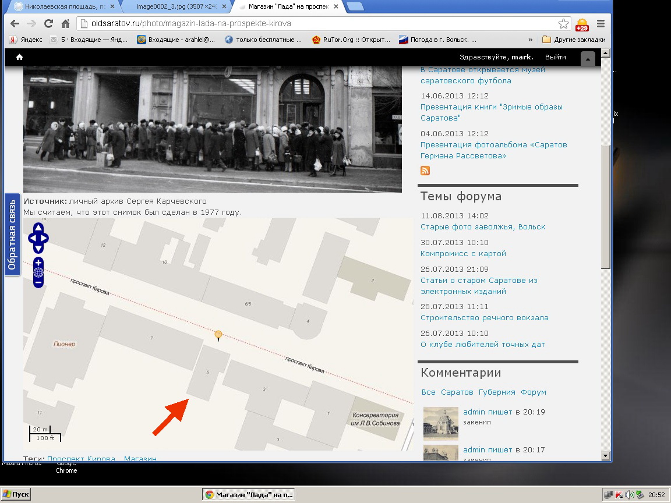671x503 pixels.
Task: Click the site home icon in black bar
Action: (19, 57)
